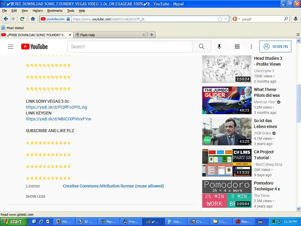Close the Flash Help tab
Image resolution: width=301 pixels, height=226 pixels.
pos(143,35)
